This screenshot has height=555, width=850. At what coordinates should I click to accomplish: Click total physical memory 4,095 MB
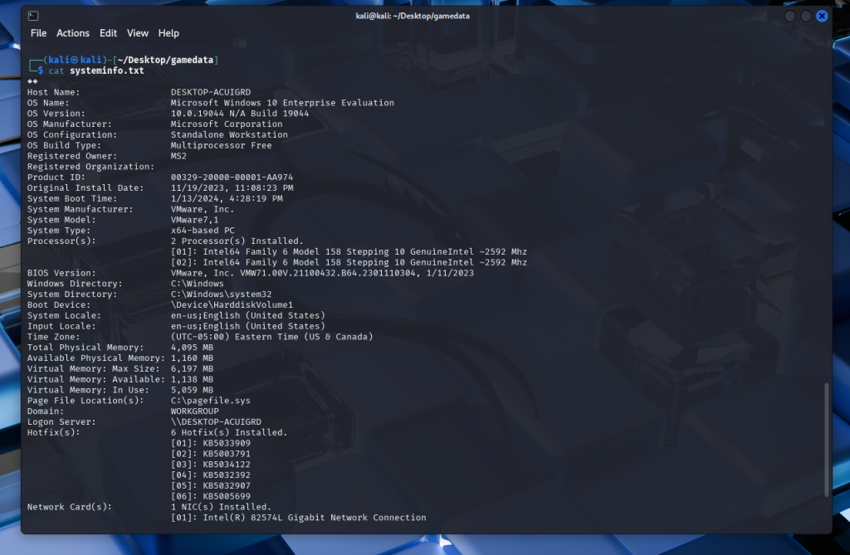click(x=192, y=348)
